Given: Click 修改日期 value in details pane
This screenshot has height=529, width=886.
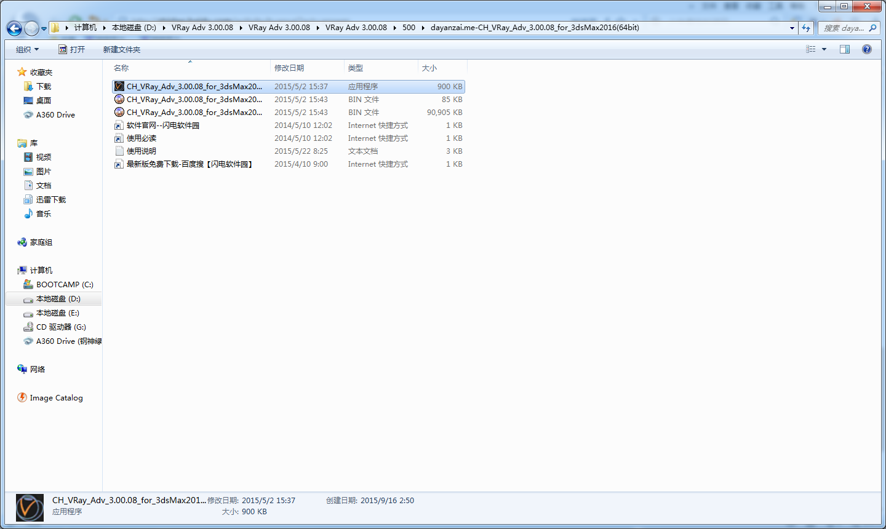Looking at the screenshot, I should [268, 501].
